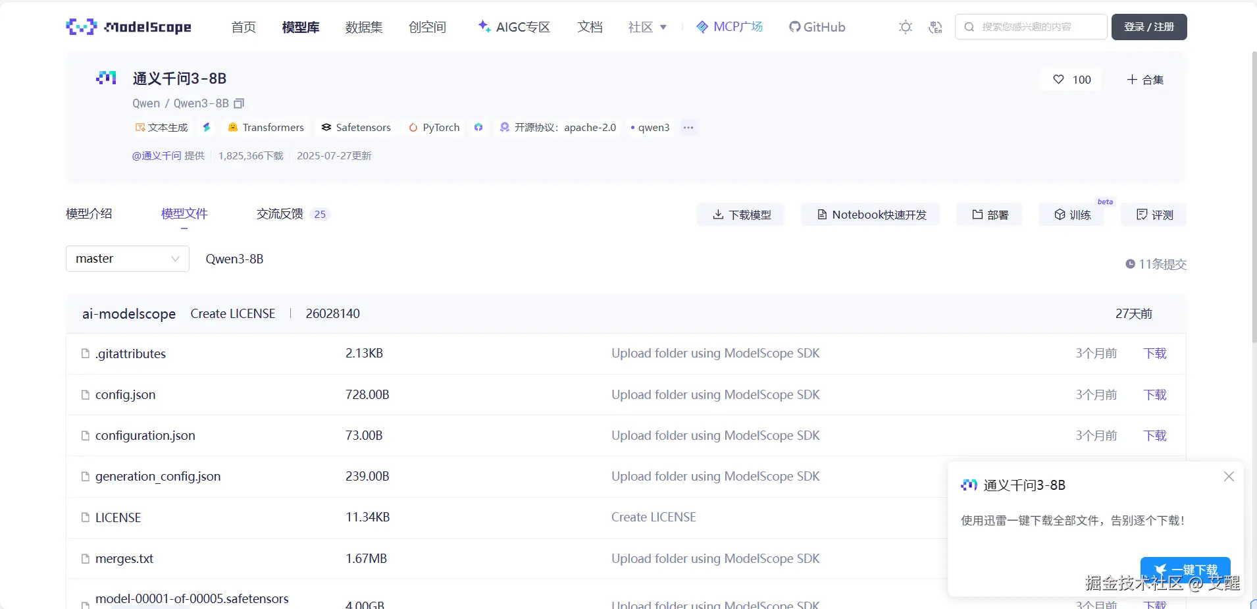This screenshot has height=609, width=1257.
Task: Click the 登录 / 注册 button
Action: (1149, 27)
